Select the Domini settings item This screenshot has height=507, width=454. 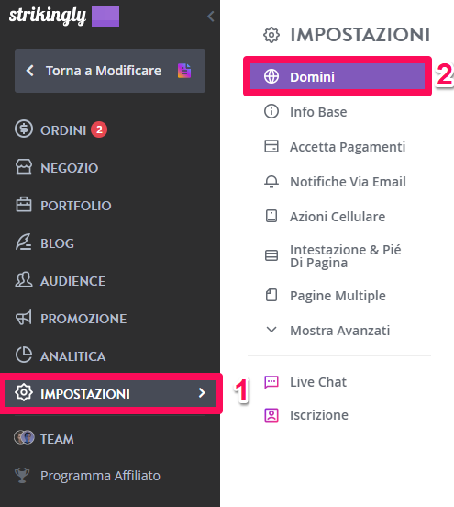[338, 76]
